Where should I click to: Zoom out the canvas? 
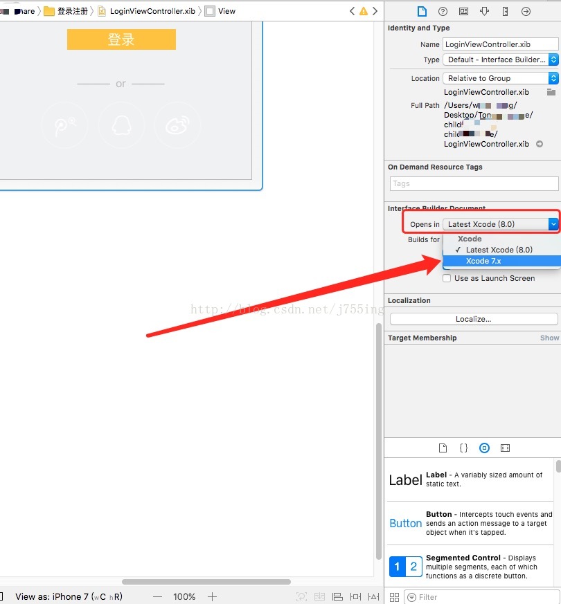pos(157,596)
